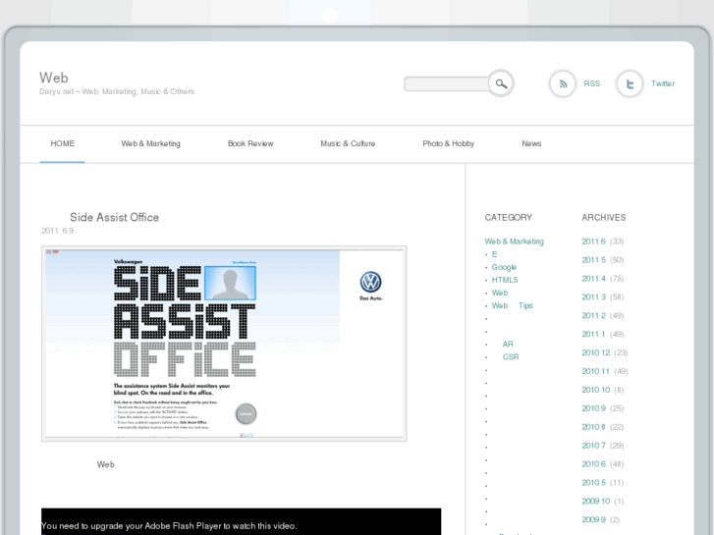Open the AR category link
The height and width of the screenshot is (535, 714).
(x=508, y=345)
